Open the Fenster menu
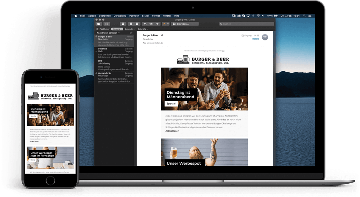The image size is (360, 197). coord(167,16)
